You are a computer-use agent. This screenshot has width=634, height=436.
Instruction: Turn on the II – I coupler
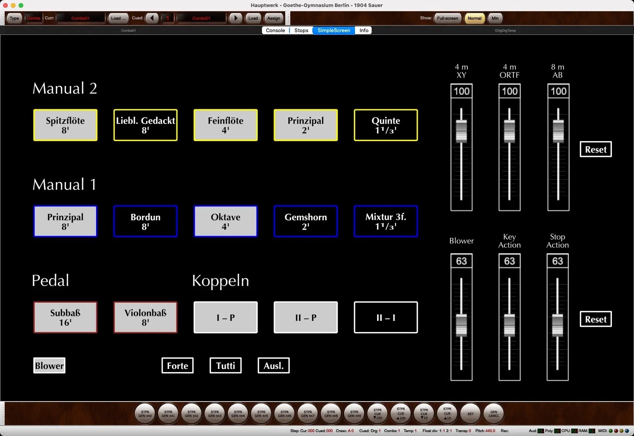pos(386,317)
